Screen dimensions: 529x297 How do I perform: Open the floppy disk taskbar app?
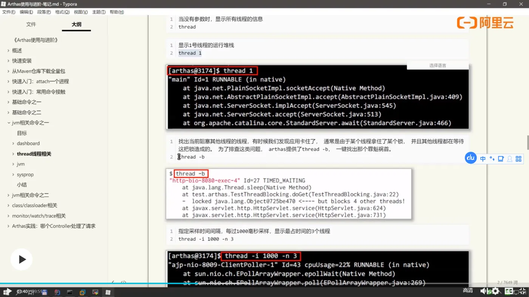click(x=44, y=292)
